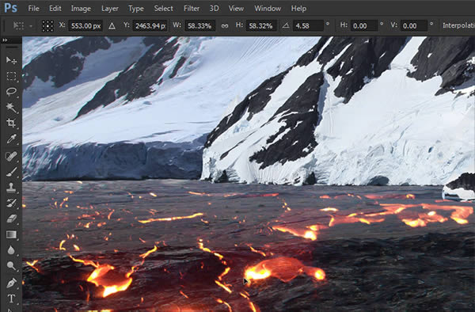Select the Dodge tool
Image resolution: width=475 pixels, height=312 pixels.
pos(12,266)
